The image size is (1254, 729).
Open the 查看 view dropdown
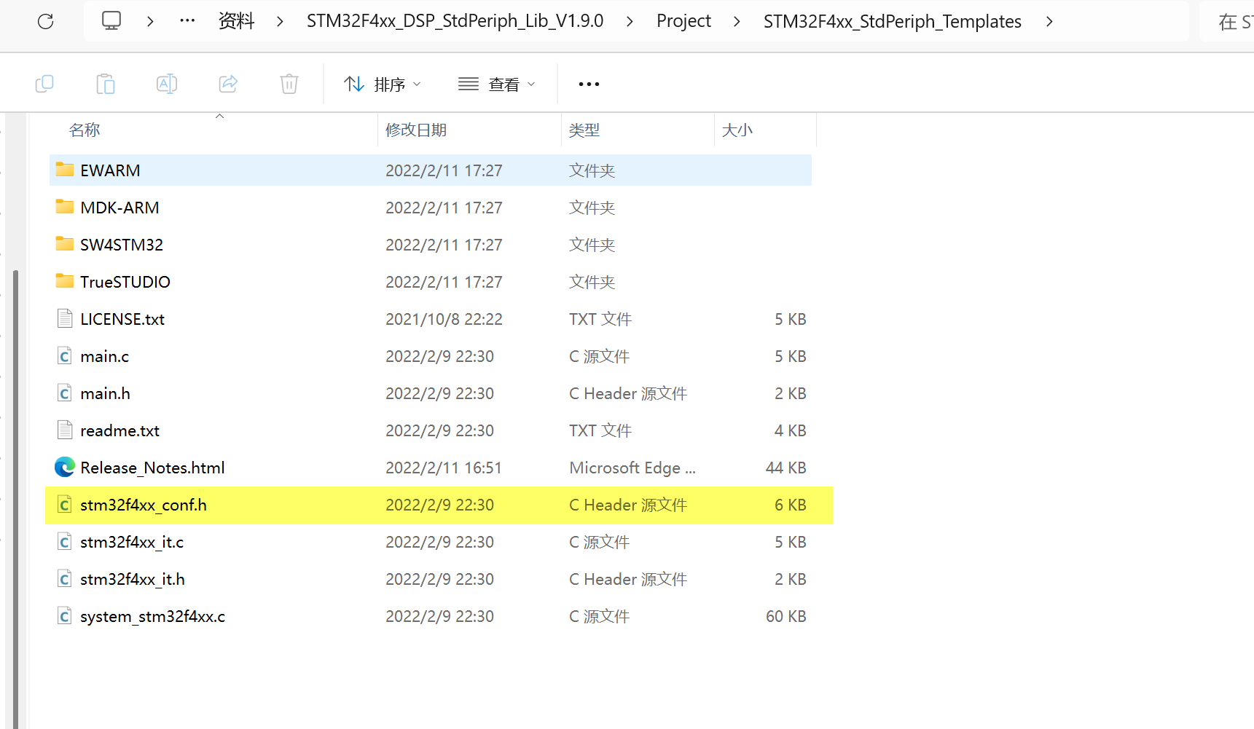(497, 84)
